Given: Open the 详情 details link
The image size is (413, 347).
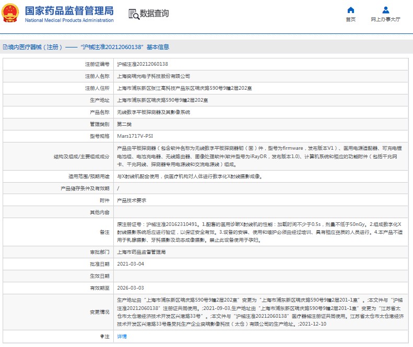Looking at the screenshot, I should (122, 337).
